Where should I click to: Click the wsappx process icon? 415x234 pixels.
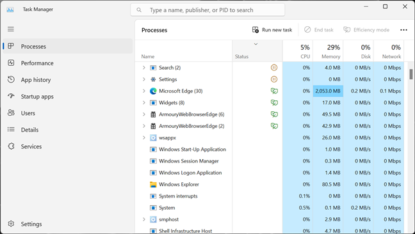click(x=153, y=137)
